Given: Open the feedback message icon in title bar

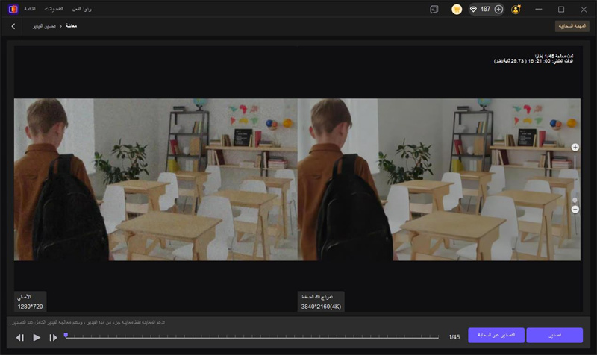Looking at the screenshot, I should click(434, 10).
